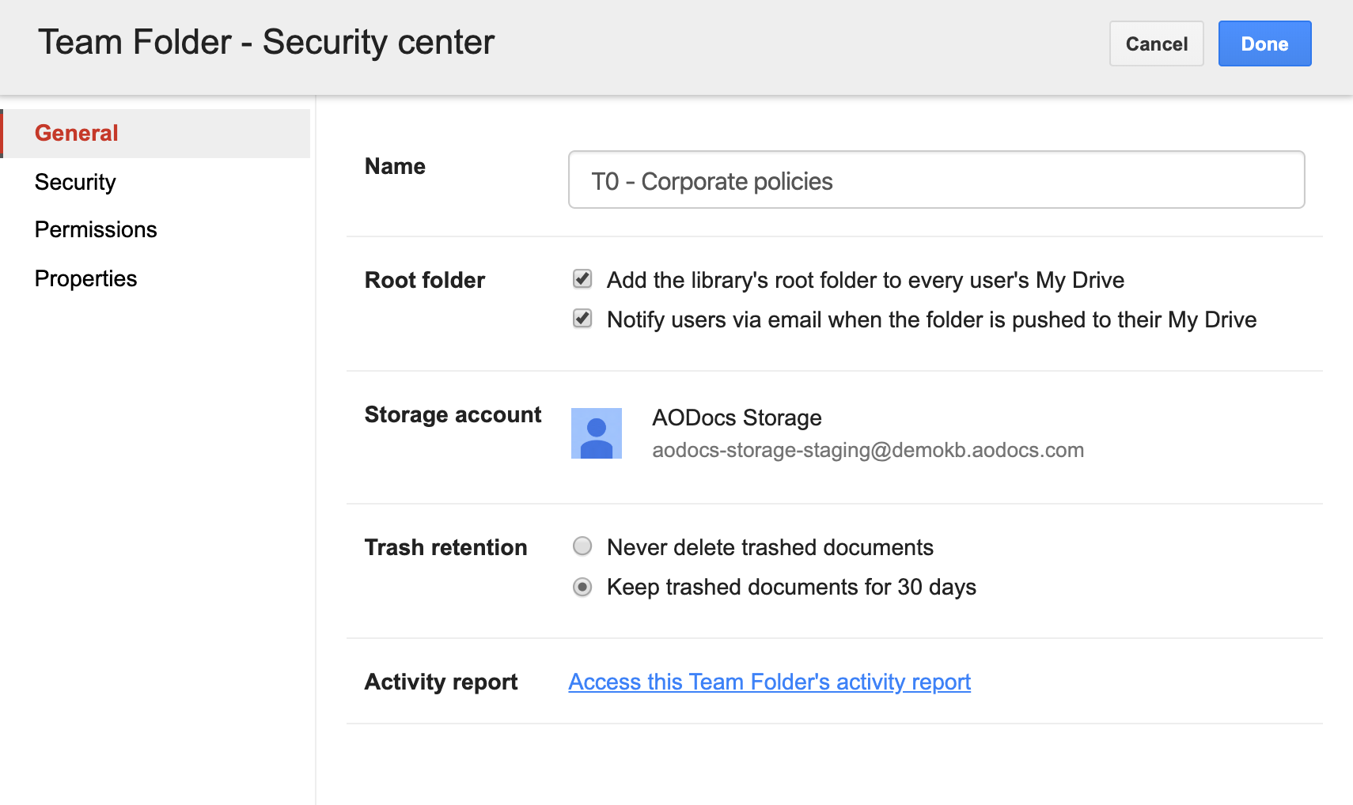
Task: Edit the Name field 'T0 - Corporate policies'
Action: 936,180
